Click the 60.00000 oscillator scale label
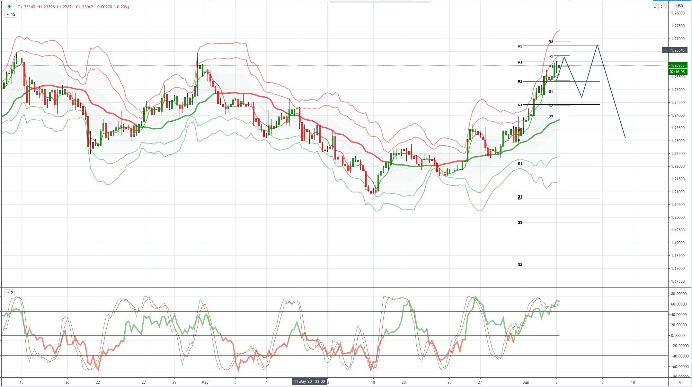The image size is (692, 387). tap(679, 304)
